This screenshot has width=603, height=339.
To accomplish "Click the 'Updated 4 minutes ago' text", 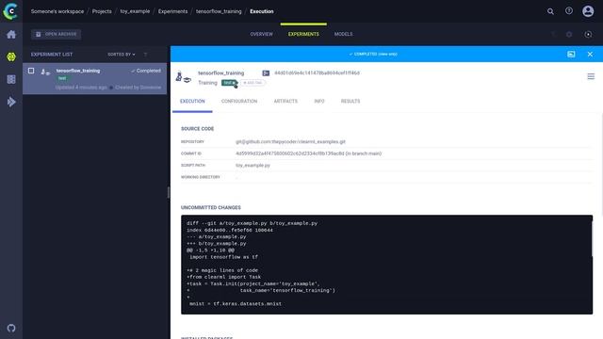I will click(x=81, y=88).
